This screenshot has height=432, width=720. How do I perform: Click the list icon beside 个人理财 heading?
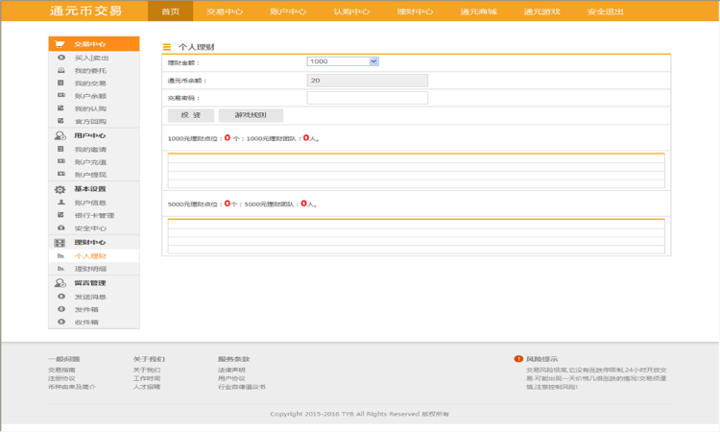(167, 46)
